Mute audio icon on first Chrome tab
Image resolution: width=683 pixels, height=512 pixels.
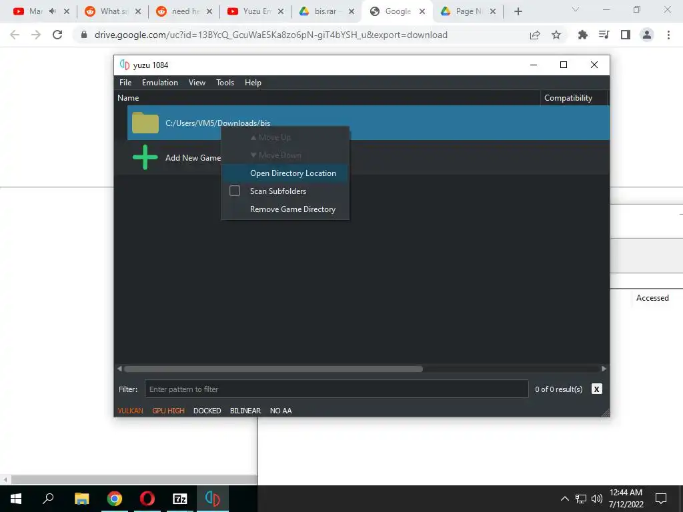click(x=53, y=11)
